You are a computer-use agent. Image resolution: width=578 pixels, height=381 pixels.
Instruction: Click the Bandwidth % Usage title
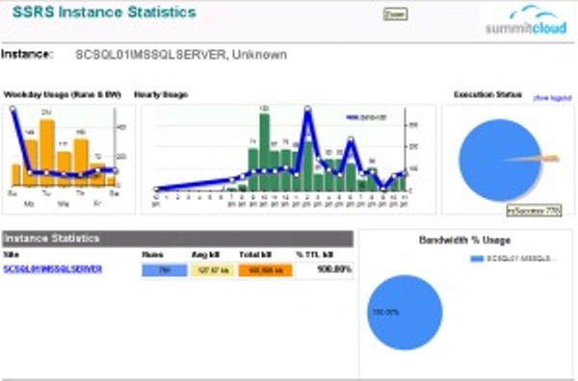point(465,241)
